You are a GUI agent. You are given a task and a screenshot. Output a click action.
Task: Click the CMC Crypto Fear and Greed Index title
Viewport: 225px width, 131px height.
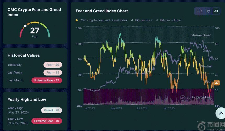(34, 12)
